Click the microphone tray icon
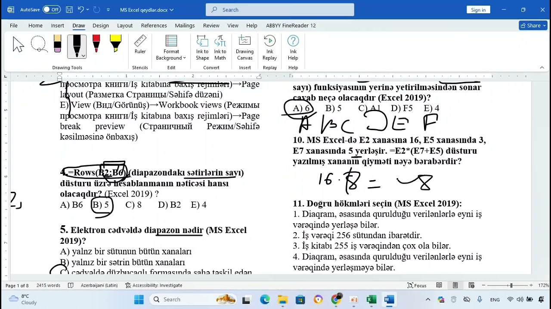The image size is (551, 309). [x=480, y=299]
